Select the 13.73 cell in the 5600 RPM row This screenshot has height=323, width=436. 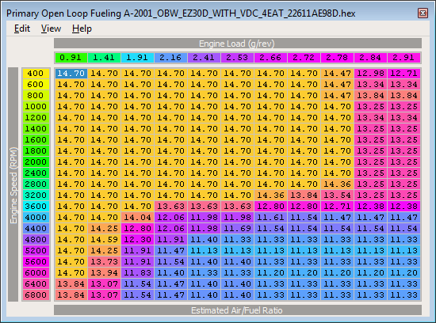[105, 261]
